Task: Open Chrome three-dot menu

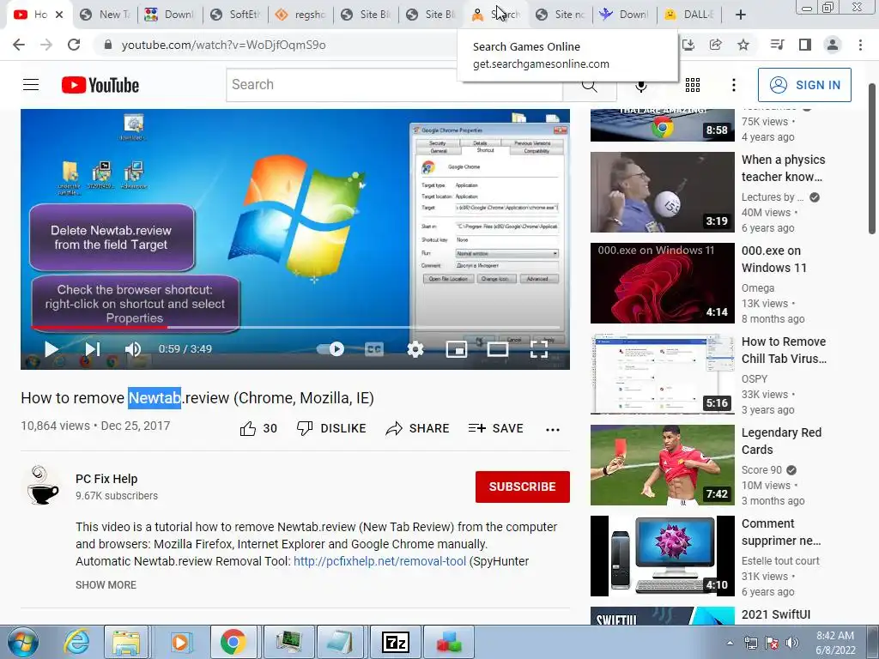Action: click(860, 45)
